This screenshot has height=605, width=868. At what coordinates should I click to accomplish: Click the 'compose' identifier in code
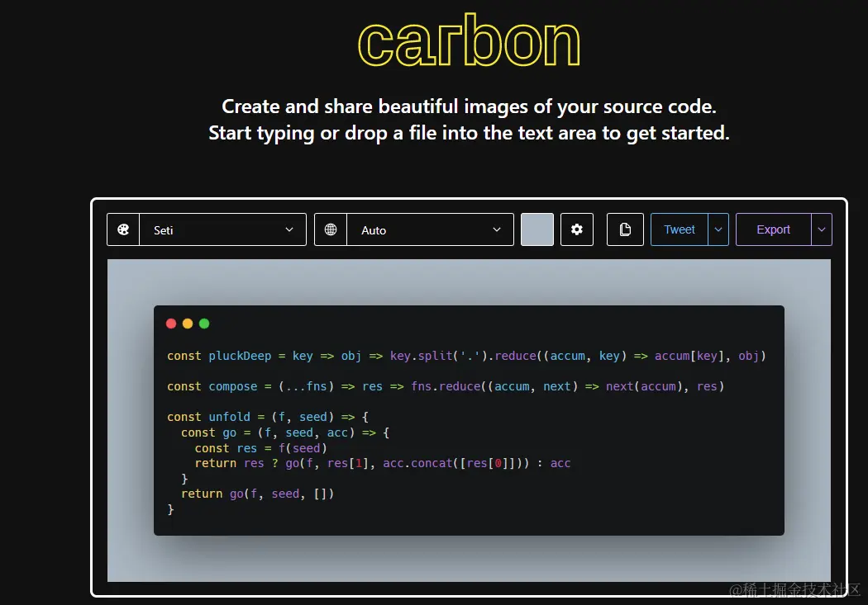click(x=233, y=386)
